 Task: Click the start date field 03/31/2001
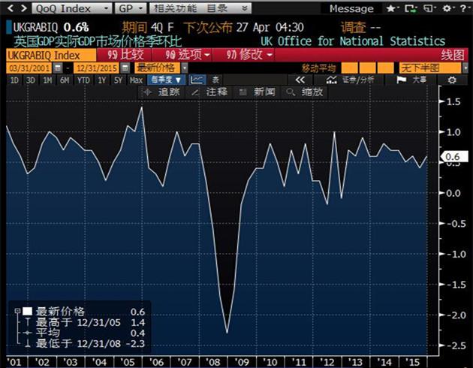(x=23, y=68)
